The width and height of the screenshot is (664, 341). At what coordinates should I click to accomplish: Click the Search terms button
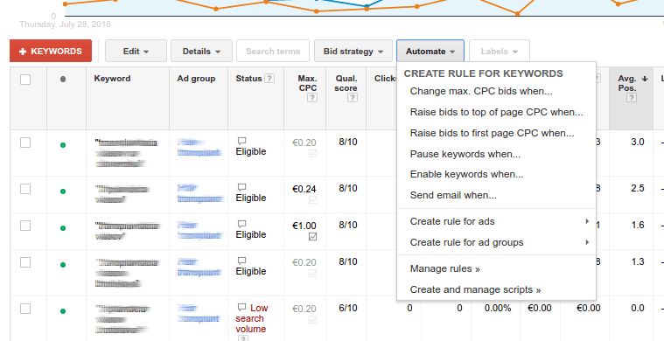pyautogui.click(x=273, y=52)
